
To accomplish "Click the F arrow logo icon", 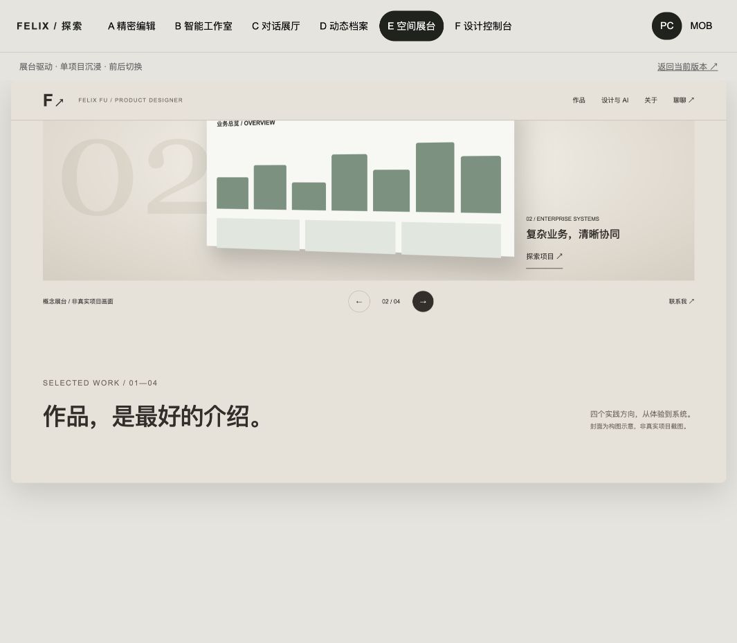I will click(53, 100).
